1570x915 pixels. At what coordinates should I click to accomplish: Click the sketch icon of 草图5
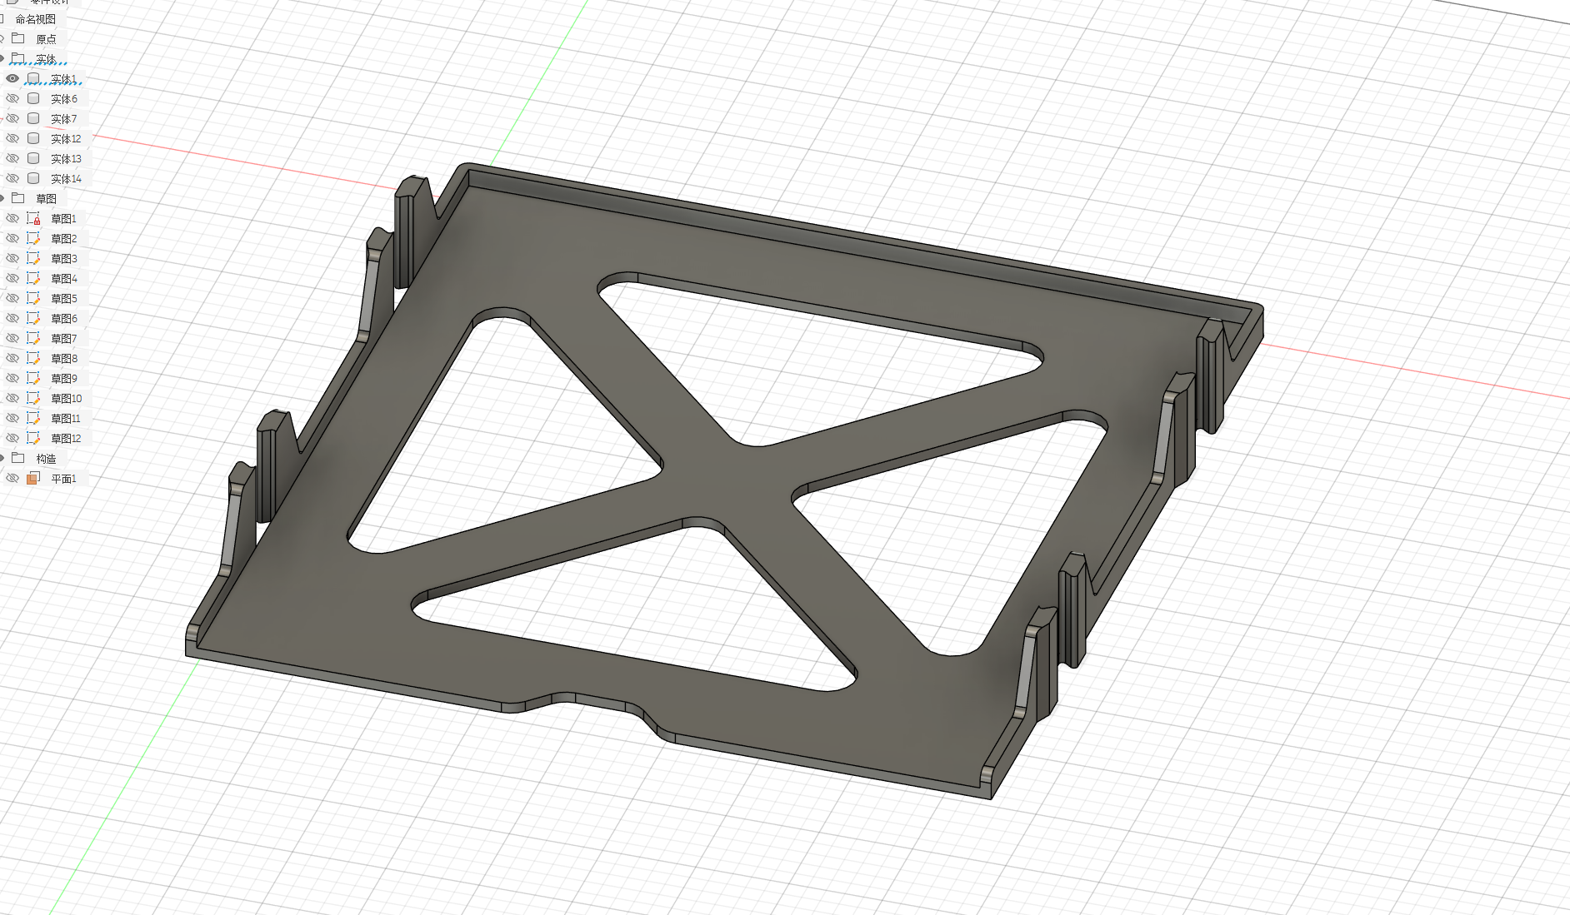click(33, 298)
